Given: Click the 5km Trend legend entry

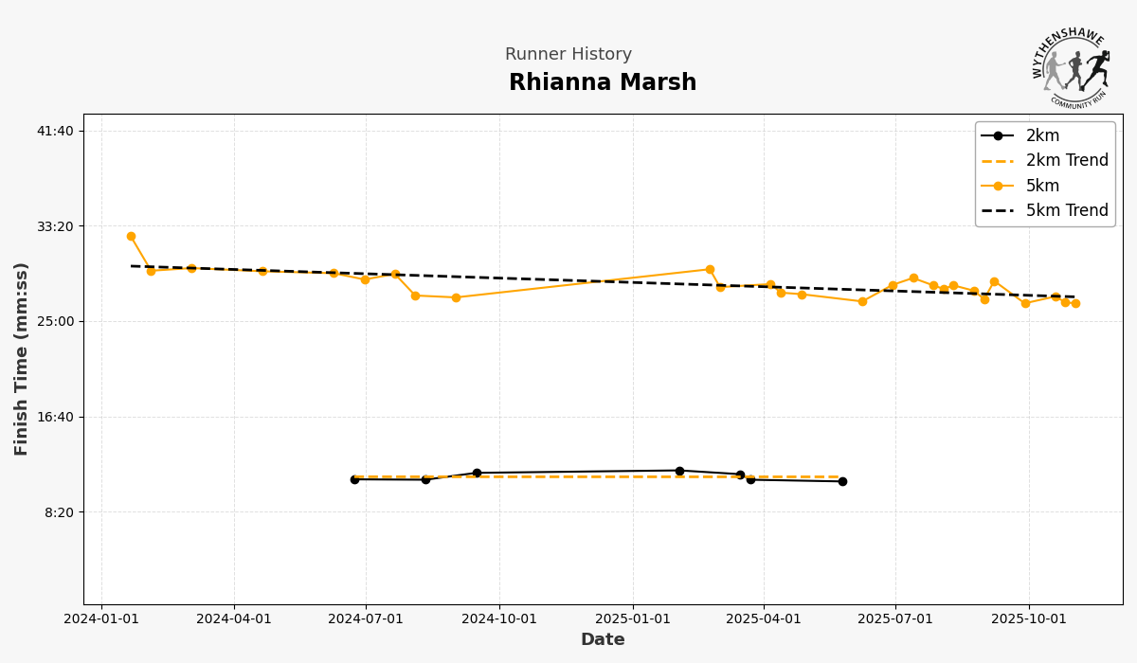Looking at the screenshot, I should coord(1067,210).
